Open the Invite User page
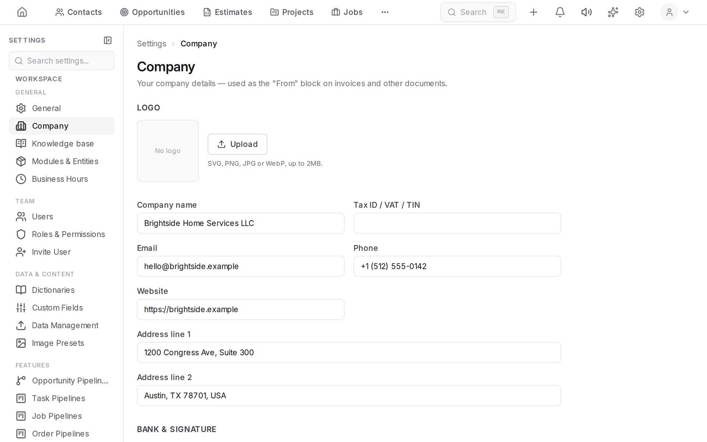 (x=61, y=252)
